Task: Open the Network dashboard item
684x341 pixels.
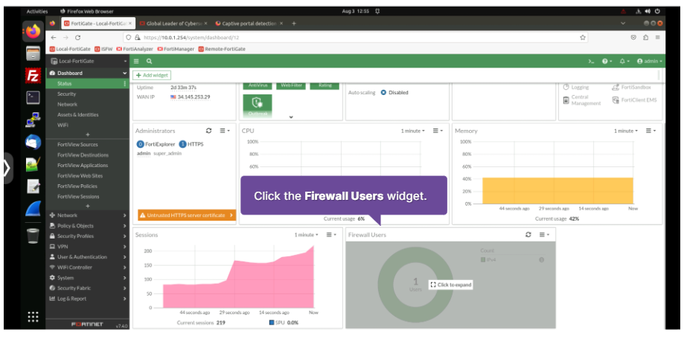Action: pyautogui.click(x=67, y=105)
